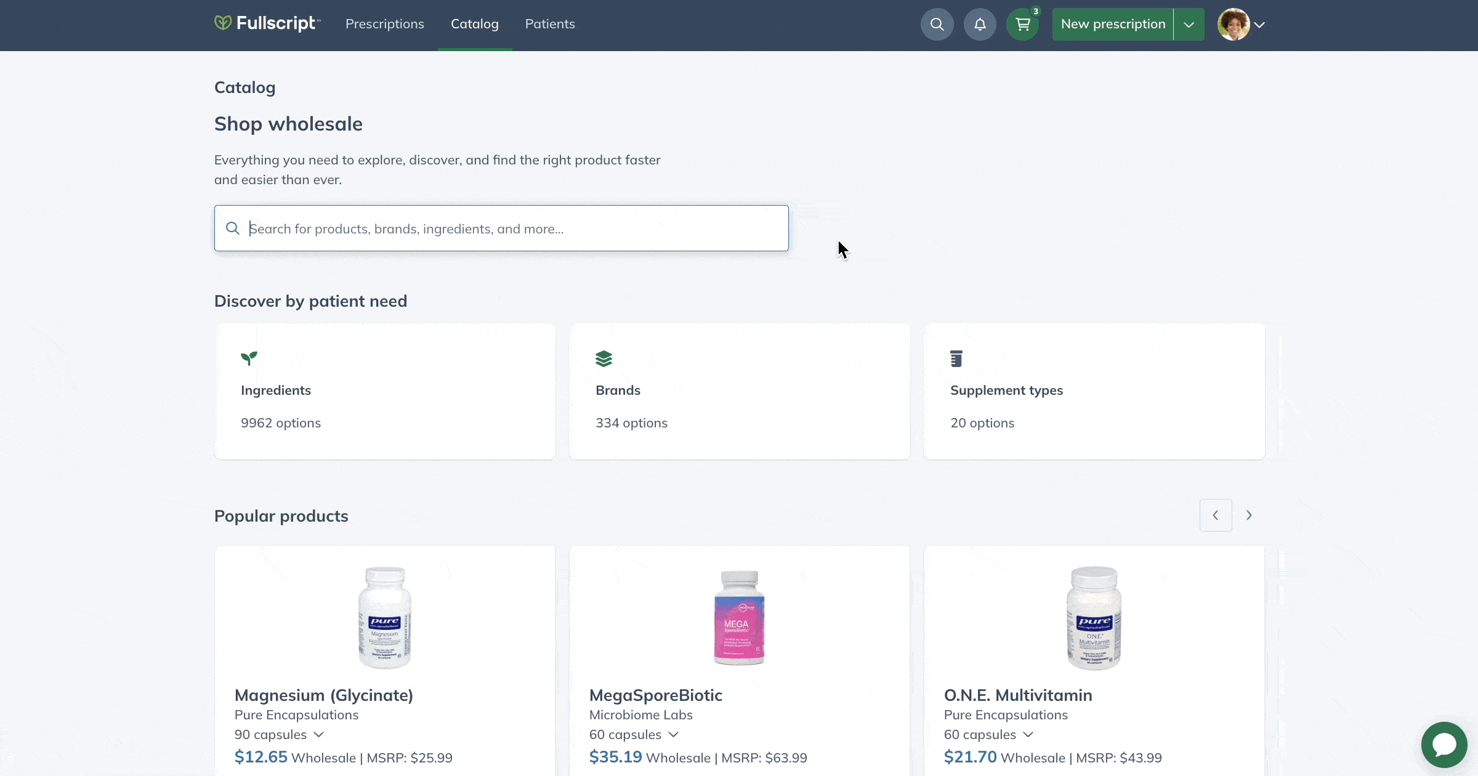Expand the profile menu chevron
The width and height of the screenshot is (1478, 776).
(x=1259, y=25)
